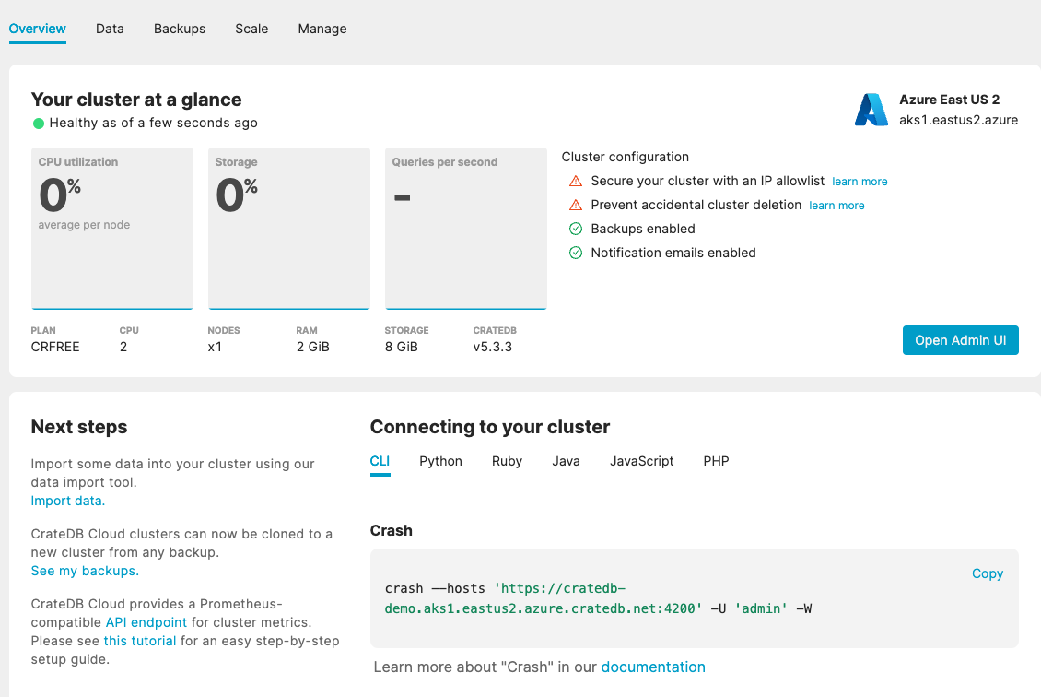Click green checkmark beside Backups enabled
1041x697 pixels.
pyautogui.click(x=576, y=229)
